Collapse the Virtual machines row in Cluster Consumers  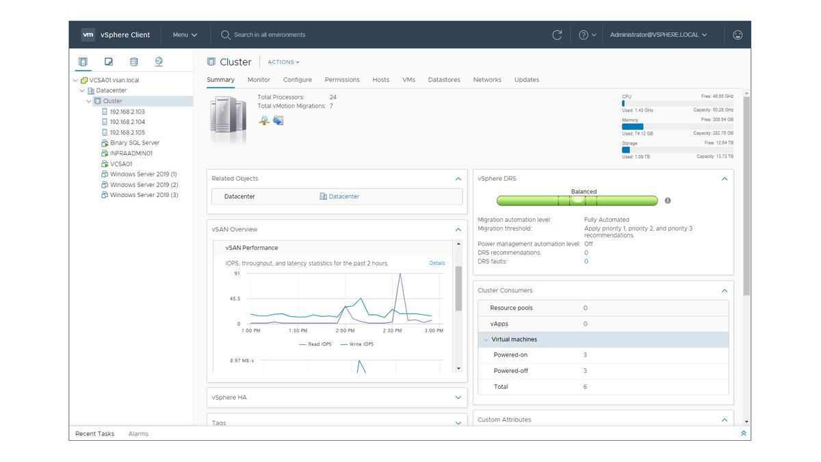[x=486, y=339]
